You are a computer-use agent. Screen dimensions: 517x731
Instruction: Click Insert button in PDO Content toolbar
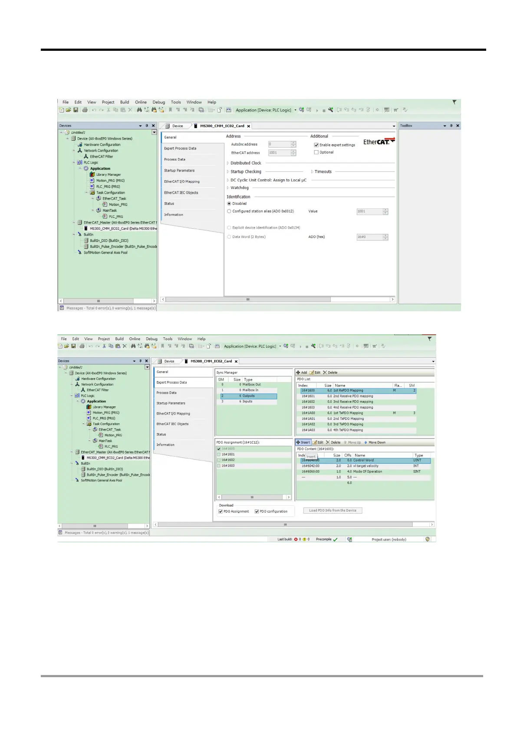(303, 442)
